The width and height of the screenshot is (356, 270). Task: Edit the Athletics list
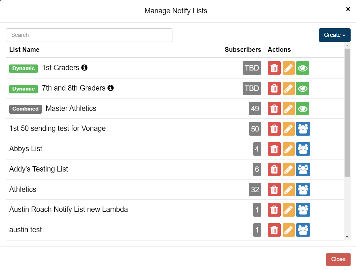pyautogui.click(x=289, y=189)
